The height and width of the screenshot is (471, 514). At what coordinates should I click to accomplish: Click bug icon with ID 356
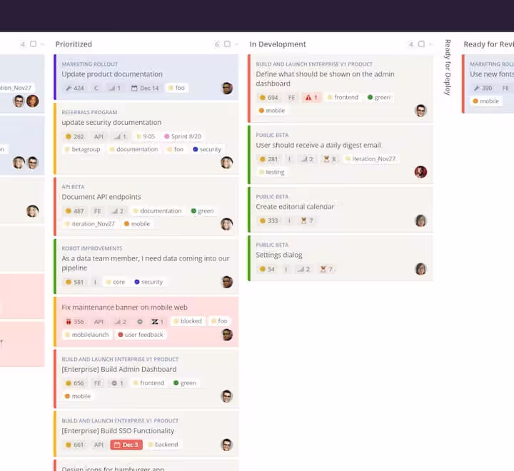(69, 322)
